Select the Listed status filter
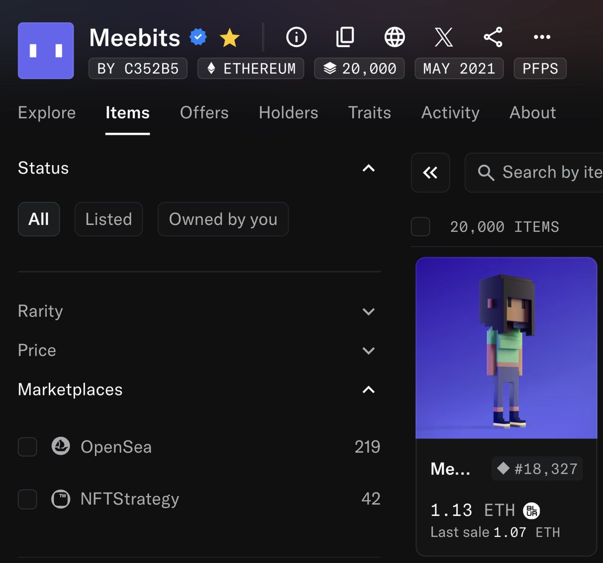The height and width of the screenshot is (563, 603). [109, 219]
